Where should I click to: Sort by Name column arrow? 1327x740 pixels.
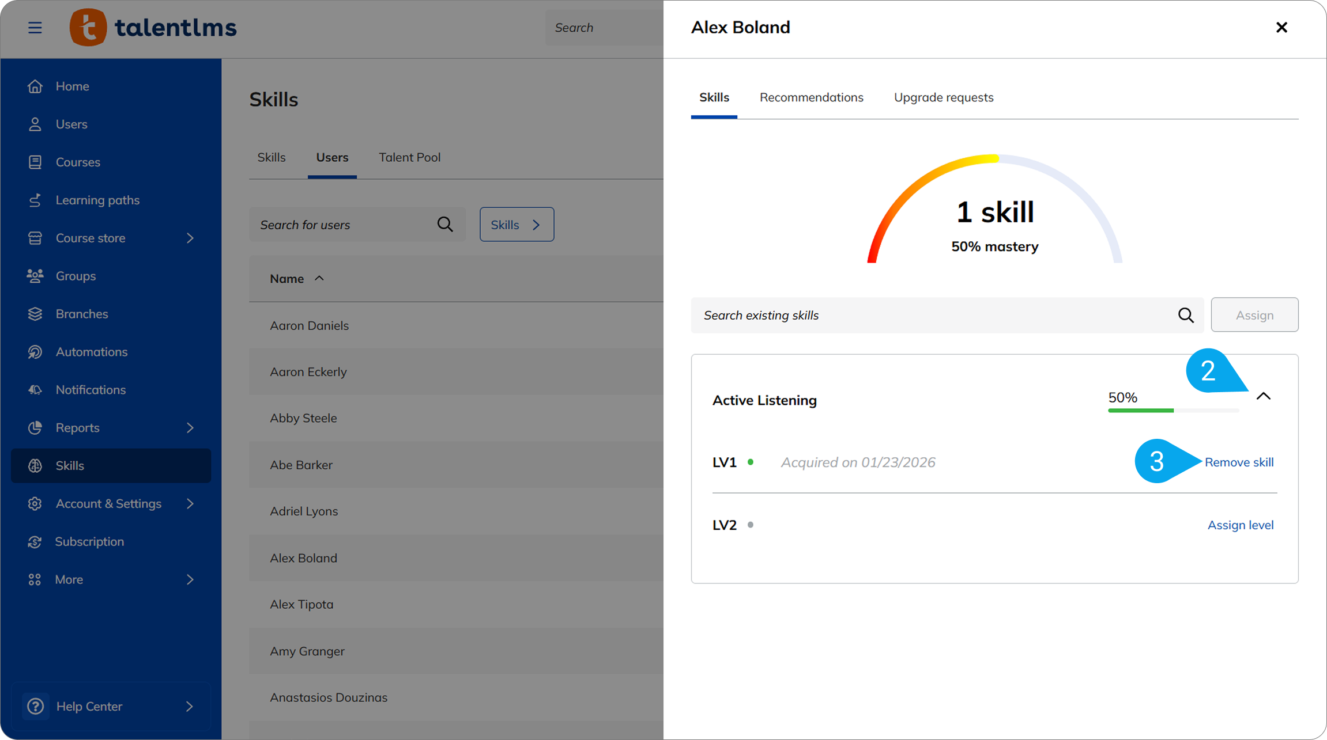click(x=319, y=279)
